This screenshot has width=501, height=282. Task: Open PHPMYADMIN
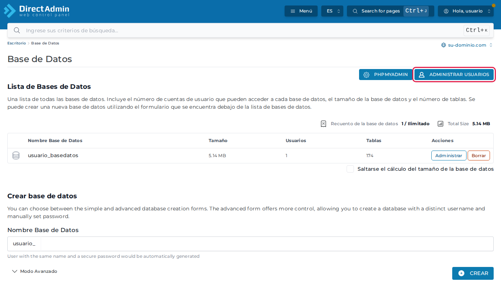[385, 75]
